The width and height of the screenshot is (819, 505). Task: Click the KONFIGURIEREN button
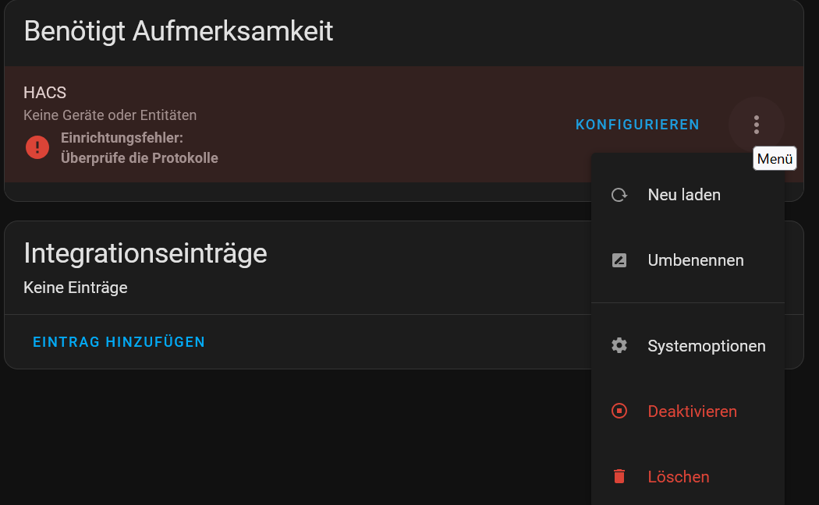pos(637,125)
